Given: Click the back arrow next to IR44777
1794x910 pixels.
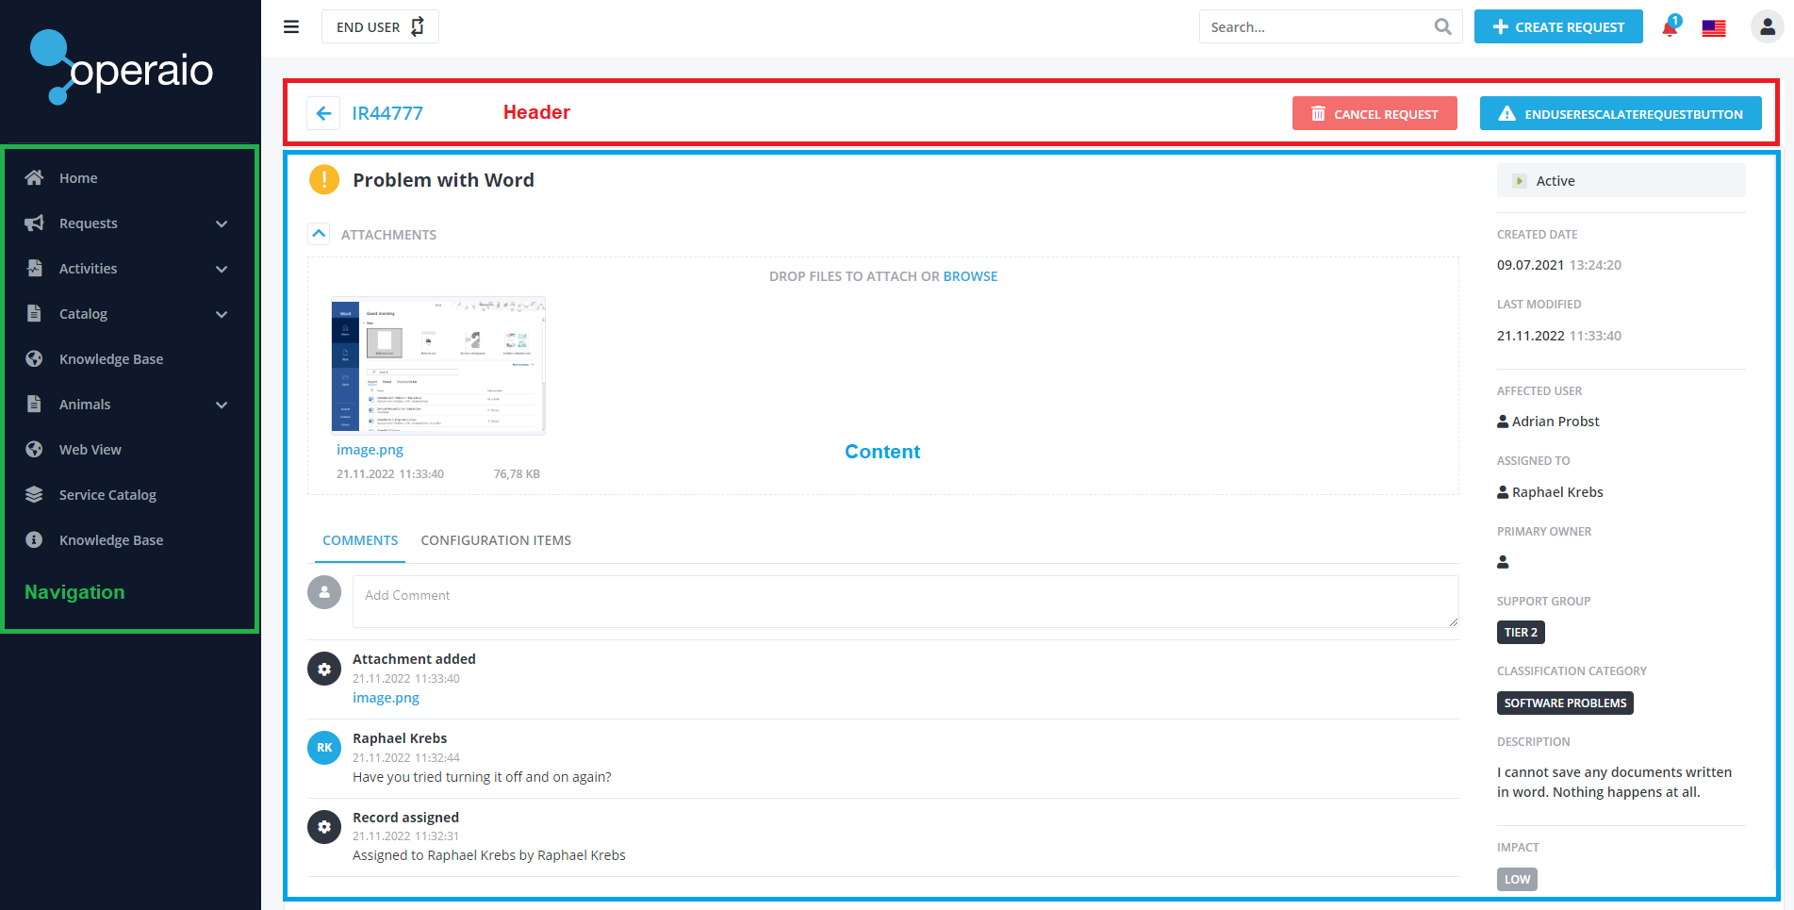Looking at the screenshot, I should pos(323,113).
